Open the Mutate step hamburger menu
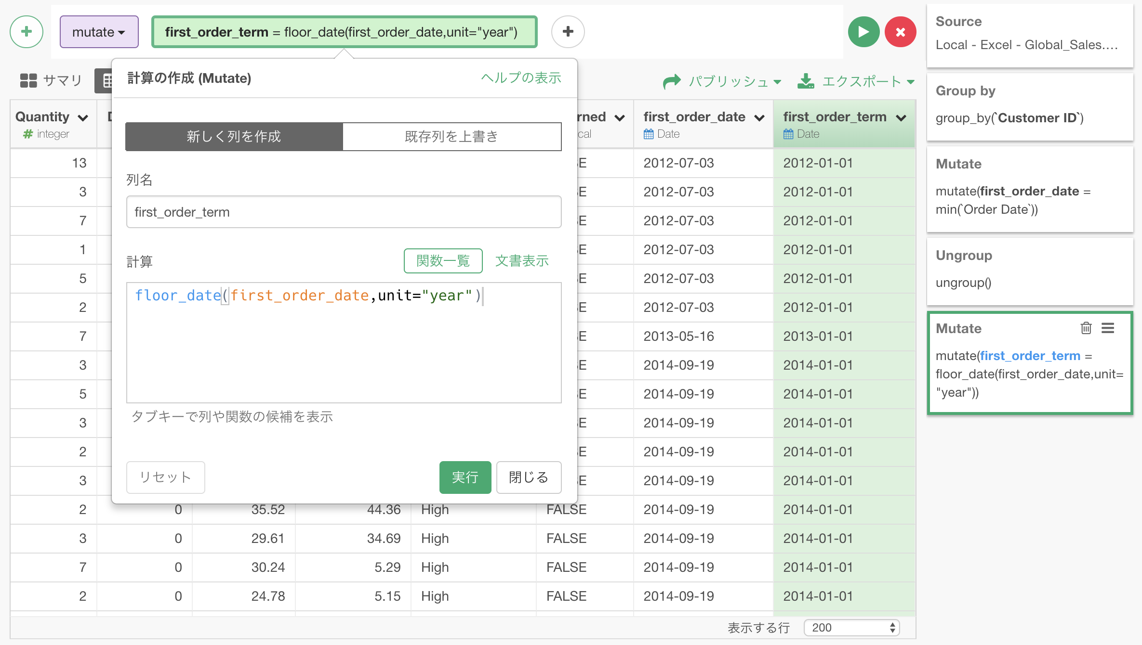The height and width of the screenshot is (645, 1142). 1108,328
